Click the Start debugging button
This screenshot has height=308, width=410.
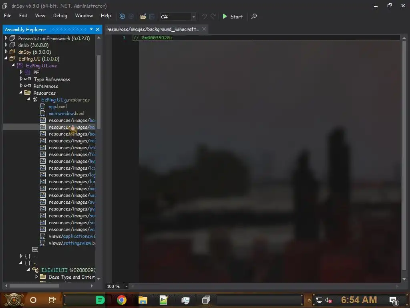pyautogui.click(x=233, y=16)
